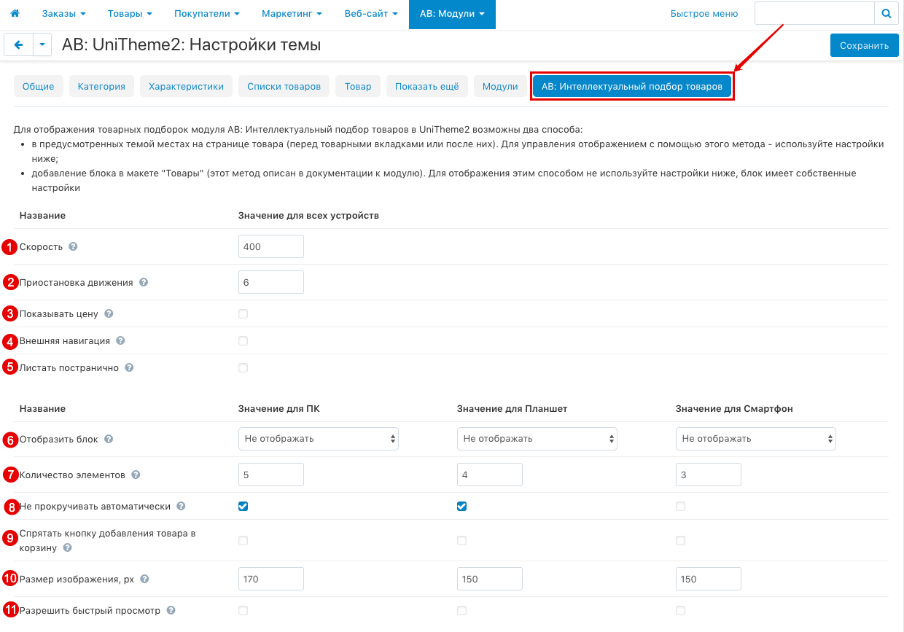The image size is (904, 632).
Task: Click help icon next to Разрешить быстрый просмотр
Action: (171, 610)
